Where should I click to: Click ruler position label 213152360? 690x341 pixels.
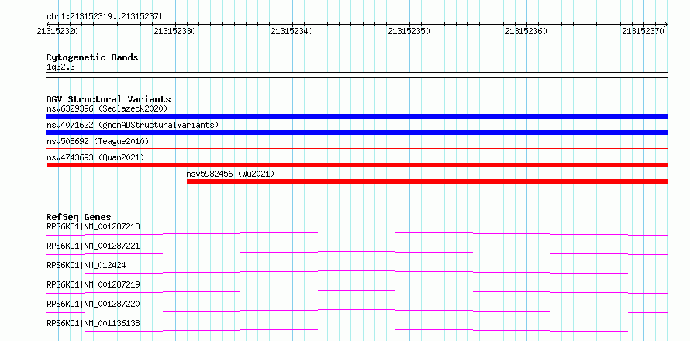point(526,31)
